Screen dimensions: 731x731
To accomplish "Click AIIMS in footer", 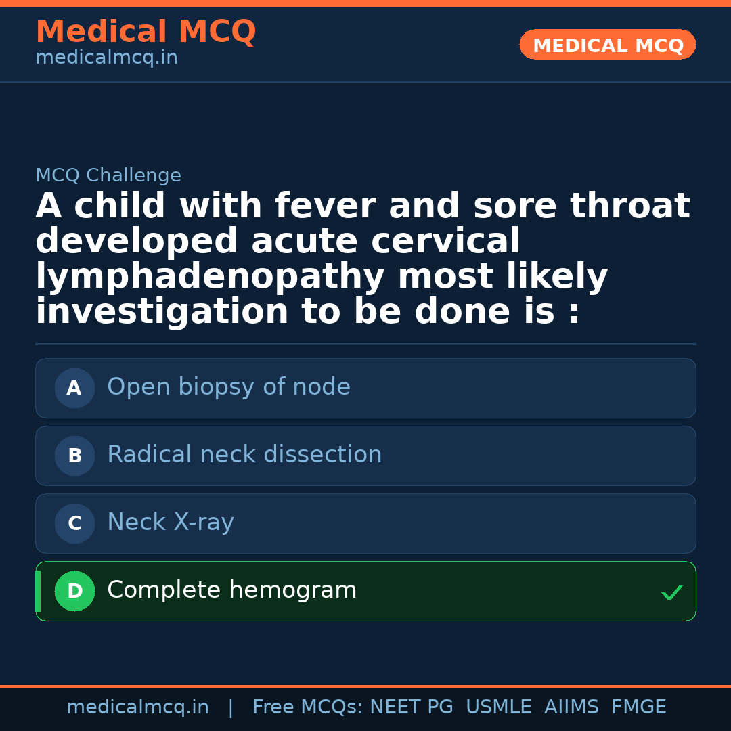I will tap(571, 707).
